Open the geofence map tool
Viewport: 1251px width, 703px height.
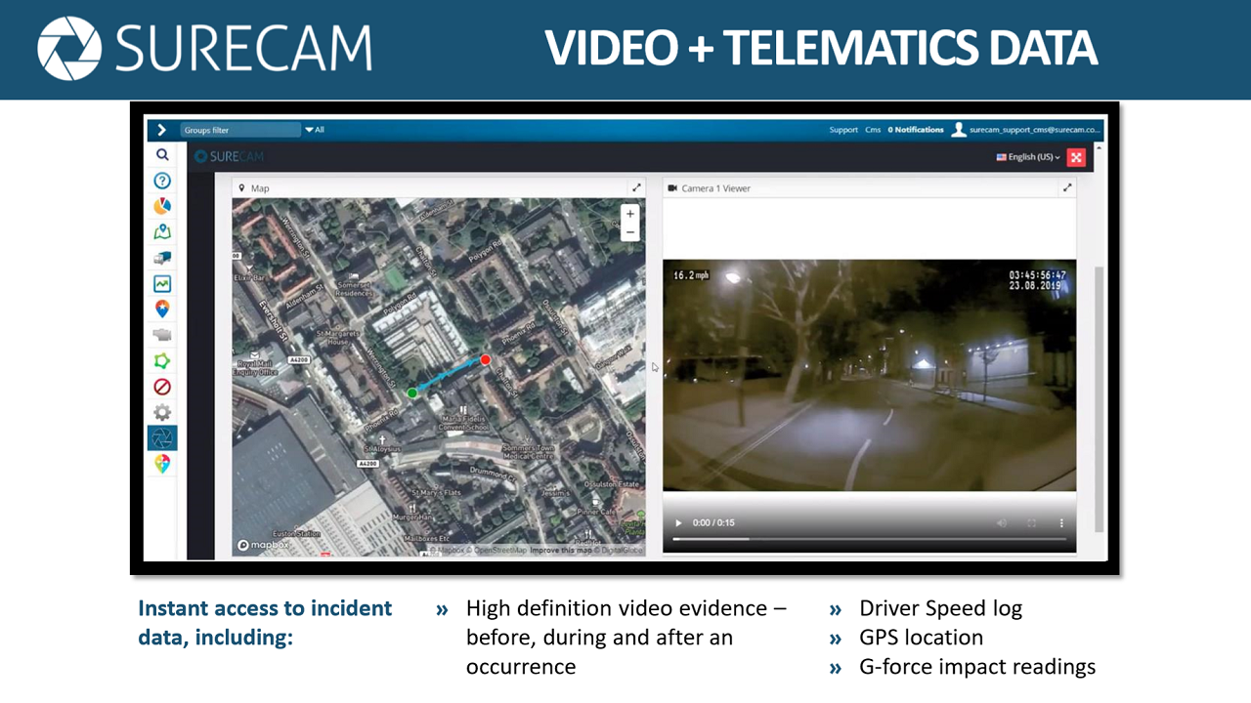tap(162, 231)
